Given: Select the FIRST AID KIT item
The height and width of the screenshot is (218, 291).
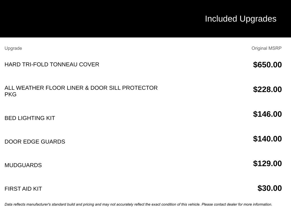Looking at the screenshot, I should [23, 188].
